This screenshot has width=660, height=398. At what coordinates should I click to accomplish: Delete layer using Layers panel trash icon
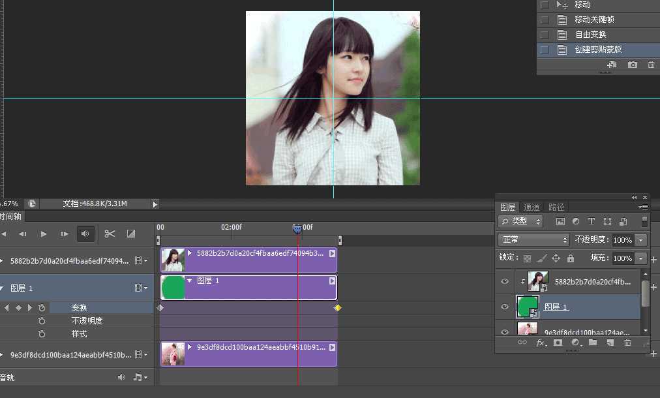tap(627, 342)
